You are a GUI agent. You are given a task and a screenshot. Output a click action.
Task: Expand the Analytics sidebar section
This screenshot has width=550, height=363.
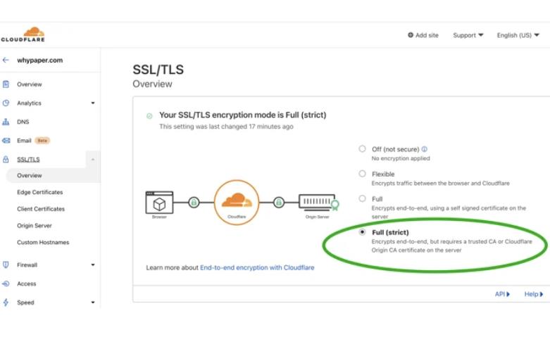coord(93,103)
